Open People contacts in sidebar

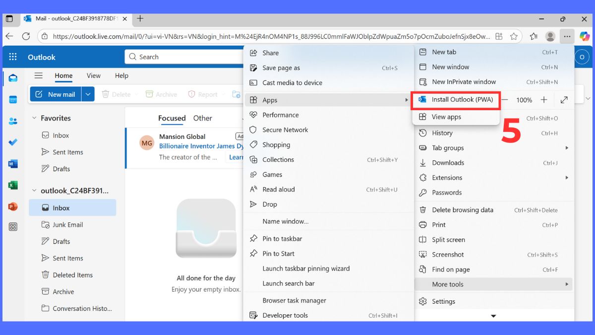pyautogui.click(x=13, y=121)
